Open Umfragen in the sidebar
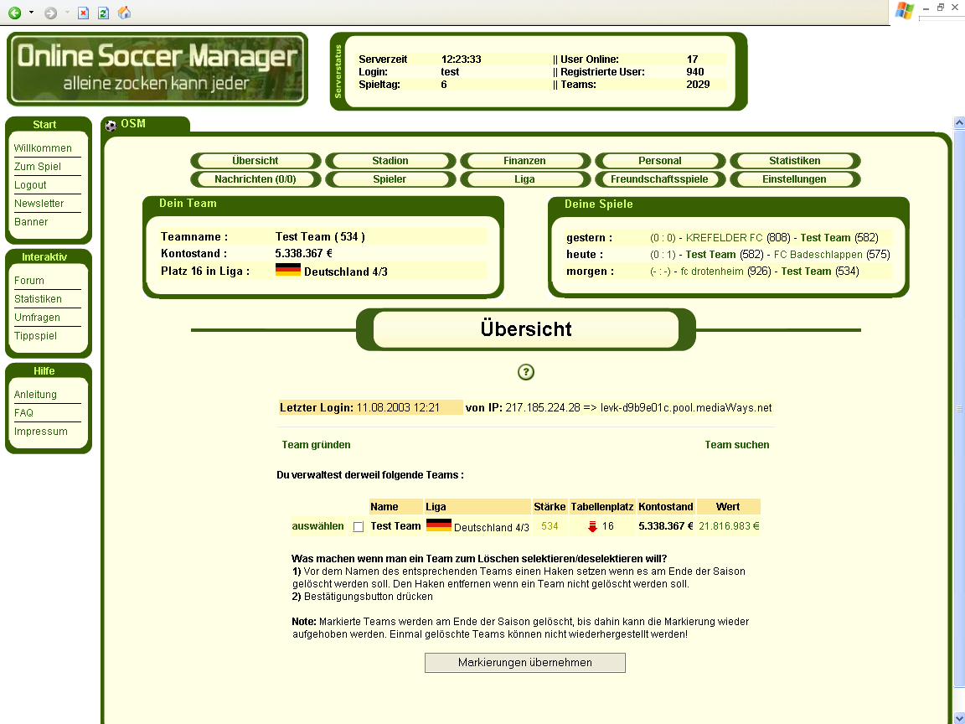 coord(37,318)
